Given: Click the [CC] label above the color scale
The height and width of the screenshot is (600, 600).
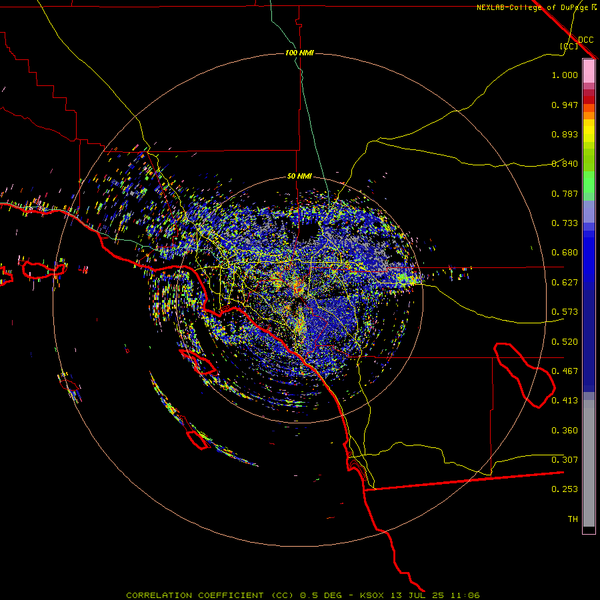Looking at the screenshot, I should [569, 46].
